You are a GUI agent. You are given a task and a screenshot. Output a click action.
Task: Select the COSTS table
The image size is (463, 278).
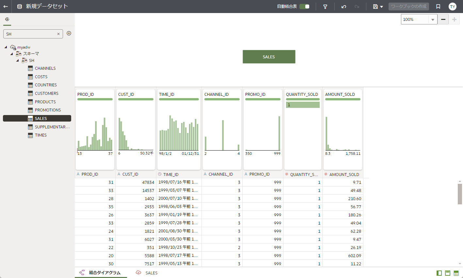[x=41, y=77]
